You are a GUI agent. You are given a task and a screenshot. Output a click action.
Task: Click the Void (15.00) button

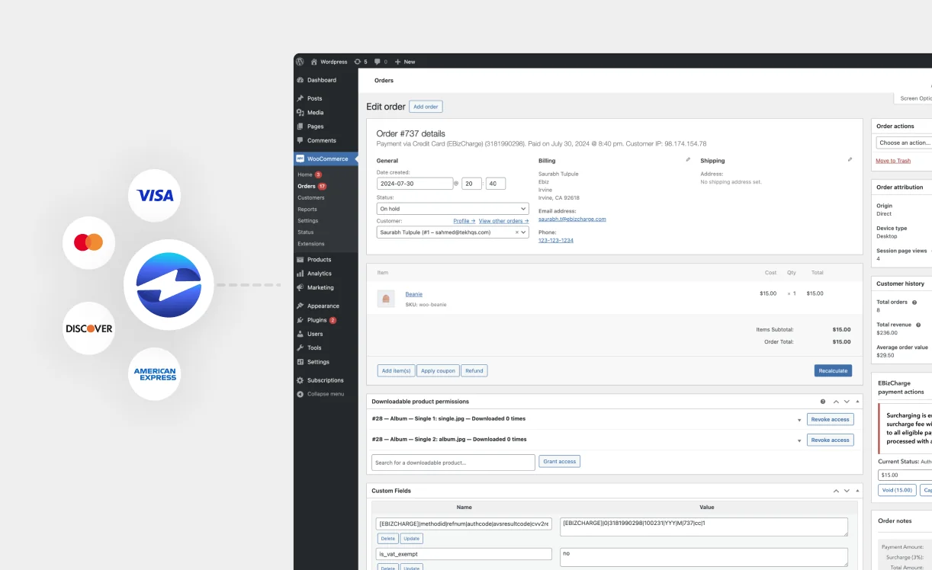(897, 490)
